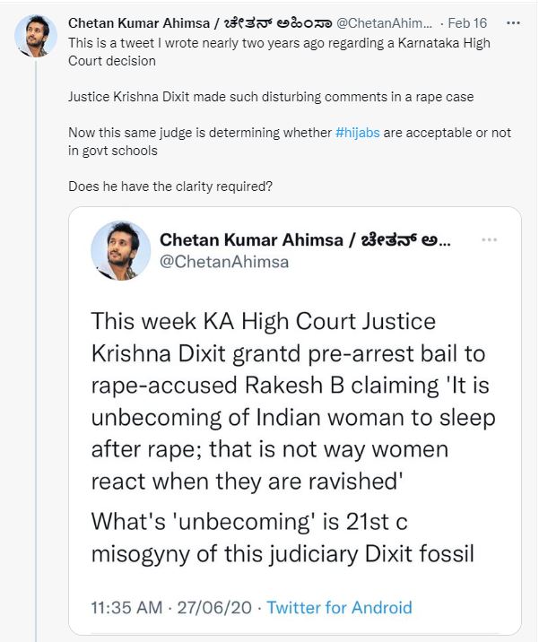This screenshot has width=539, height=642.
Task: Expand the three-dot menu in the quoted tweet
Action: pos(490,240)
